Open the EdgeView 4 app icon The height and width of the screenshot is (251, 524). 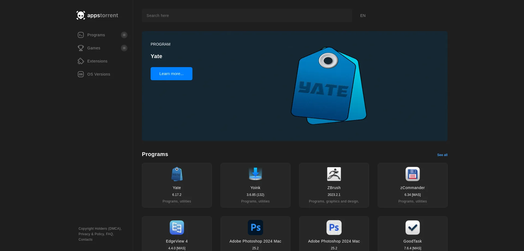pyautogui.click(x=177, y=228)
